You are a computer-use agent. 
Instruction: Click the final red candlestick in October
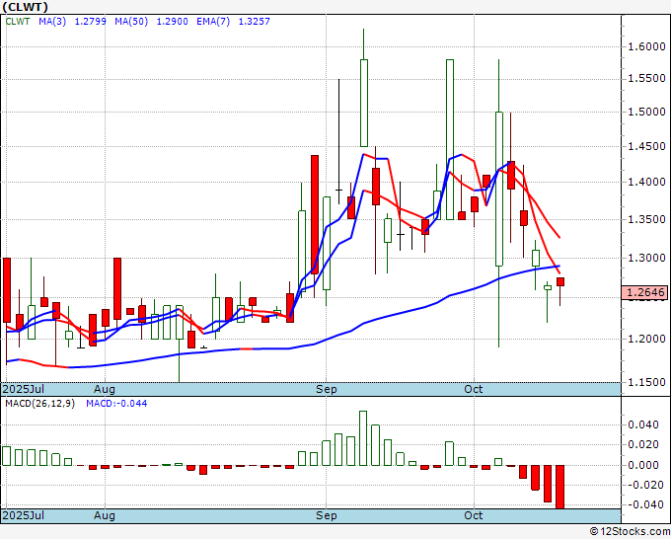pos(560,281)
